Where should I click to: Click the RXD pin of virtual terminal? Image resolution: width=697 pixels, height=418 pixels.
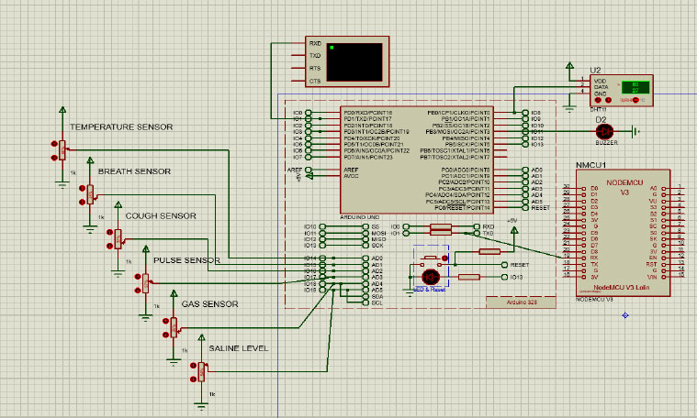[x=315, y=43]
